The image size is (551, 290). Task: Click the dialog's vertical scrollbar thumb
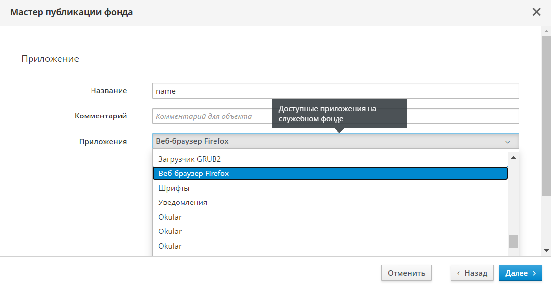(x=546, y=116)
